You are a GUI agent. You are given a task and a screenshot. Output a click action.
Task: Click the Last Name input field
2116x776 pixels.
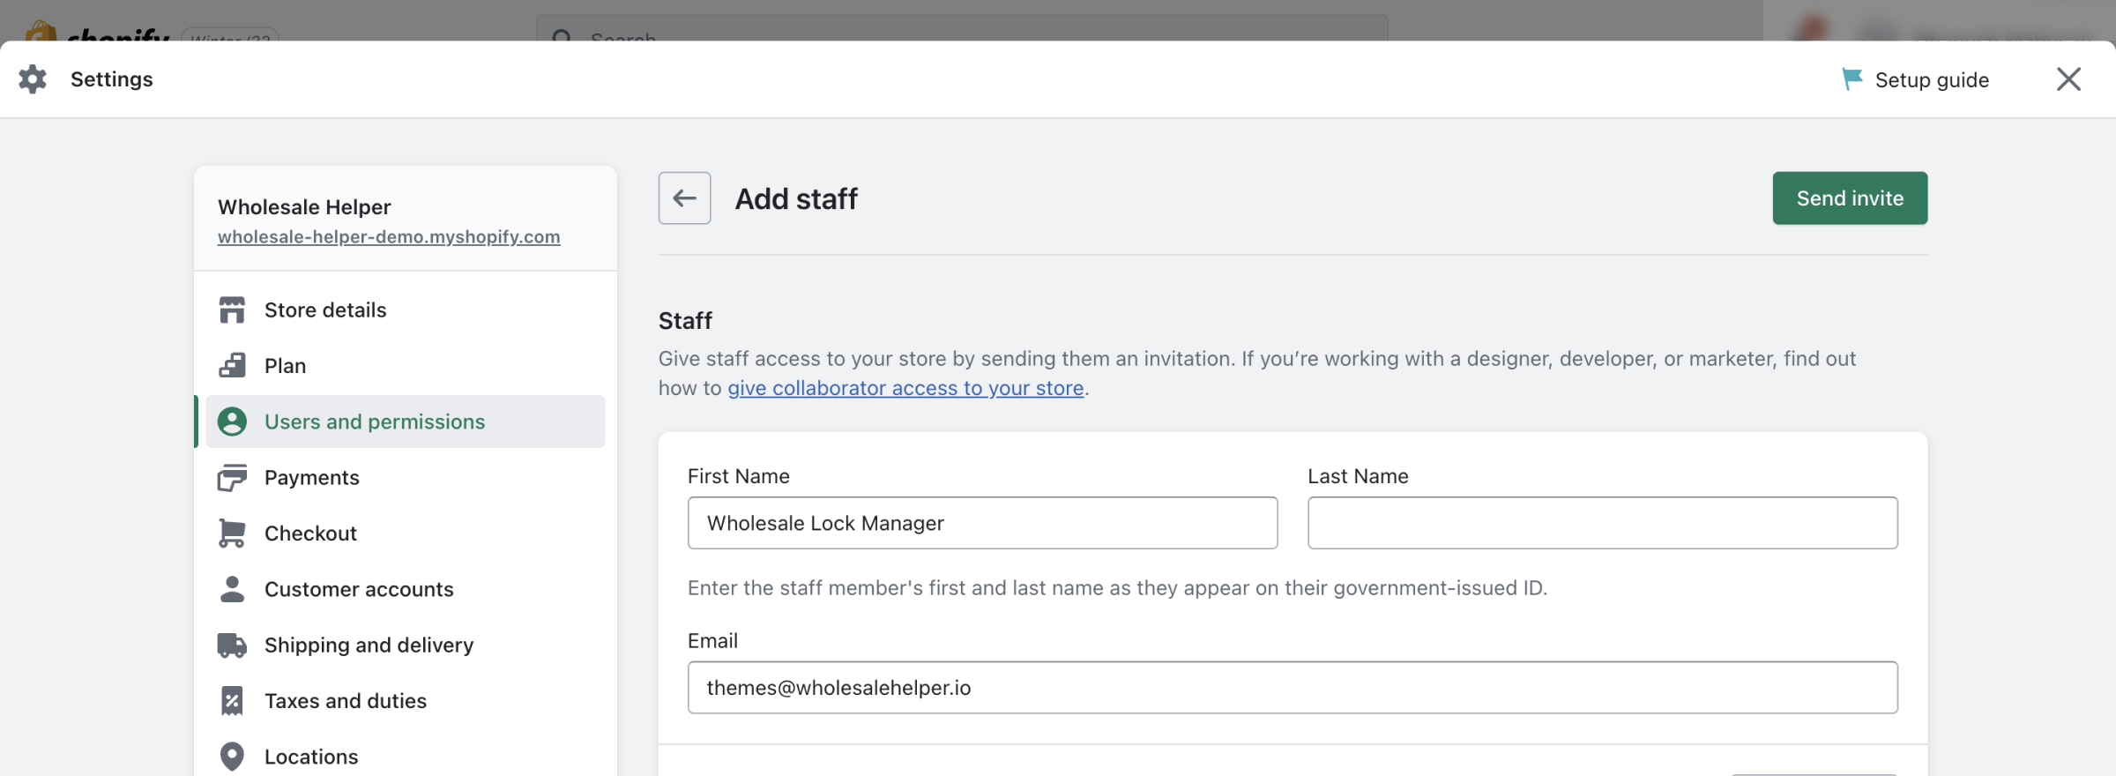[1602, 523]
